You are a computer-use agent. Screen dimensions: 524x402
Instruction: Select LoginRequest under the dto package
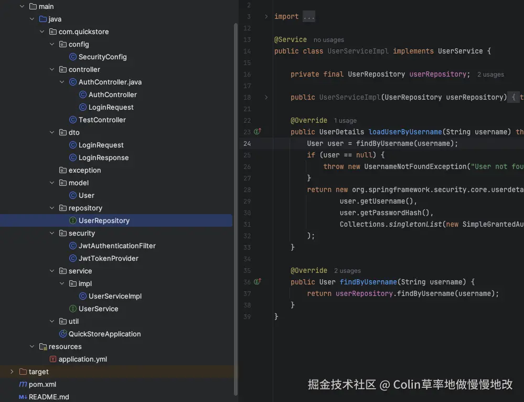101,145
